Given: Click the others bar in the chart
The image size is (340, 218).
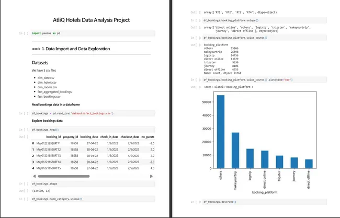Looking at the screenshot, I should click(x=221, y=132).
